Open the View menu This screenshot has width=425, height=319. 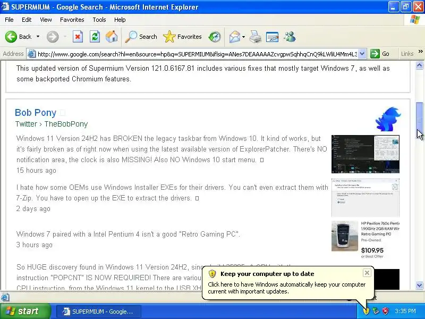click(46, 20)
